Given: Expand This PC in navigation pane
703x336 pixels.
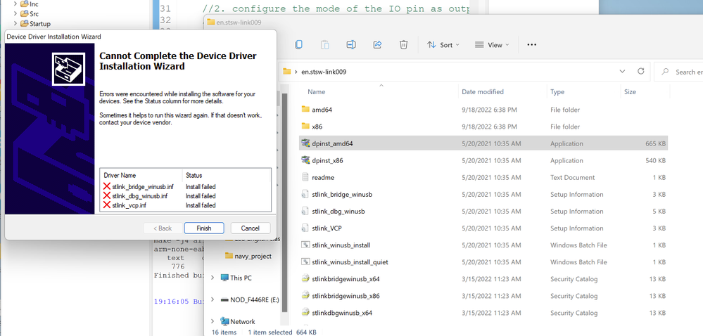Looking at the screenshot, I should [213, 278].
